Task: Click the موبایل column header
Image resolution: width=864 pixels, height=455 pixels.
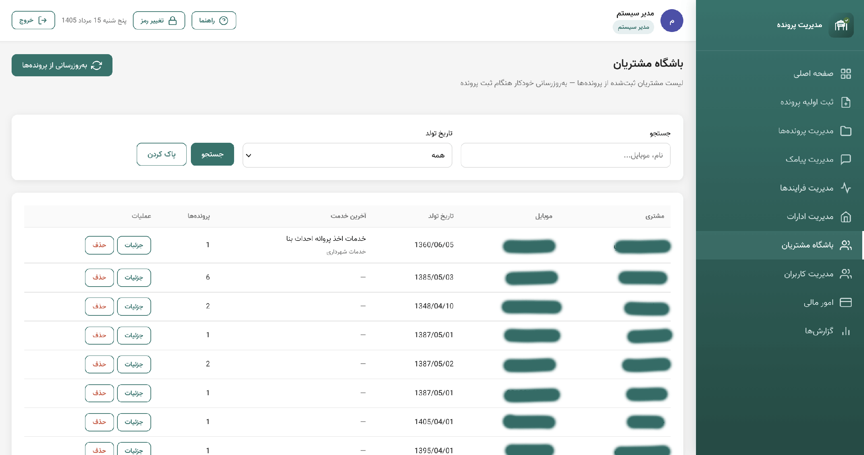Action: pos(544,216)
